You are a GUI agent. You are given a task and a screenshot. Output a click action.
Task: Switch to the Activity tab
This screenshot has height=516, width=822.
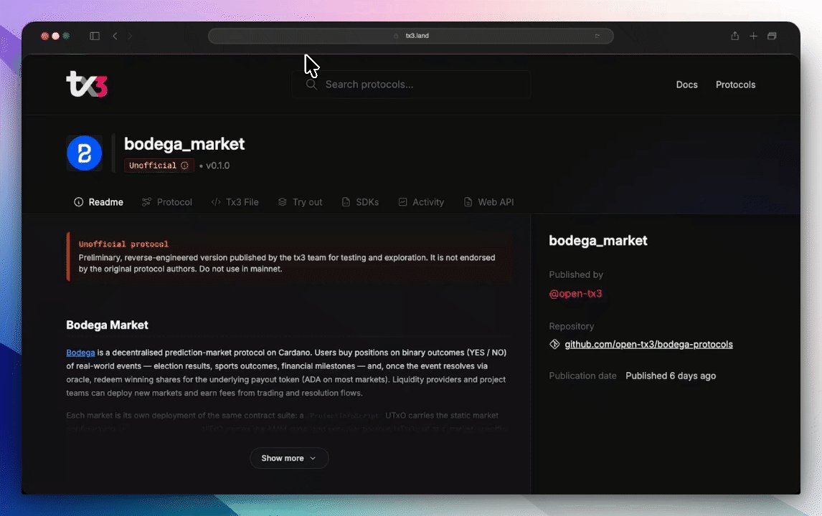coord(421,202)
